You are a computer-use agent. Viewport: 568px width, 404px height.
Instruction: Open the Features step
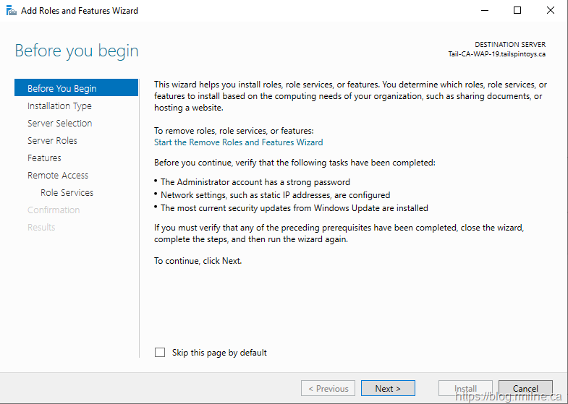[44, 158]
